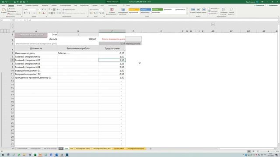Viewport: 280px width, 157px height.
Task: Expand the formula bar chevron
Action: click(x=278, y=20)
